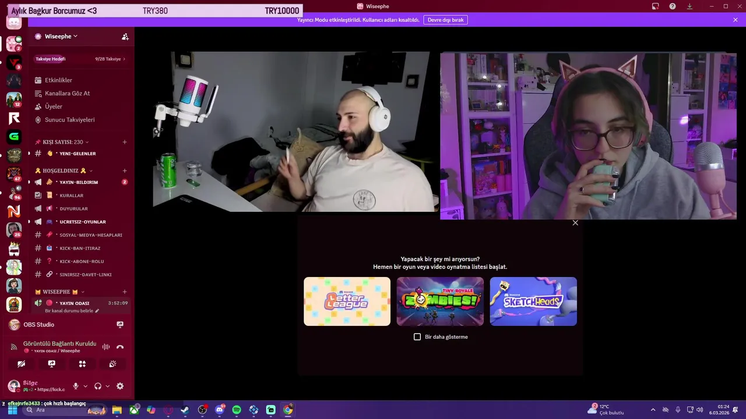Image resolution: width=746 pixels, height=419 pixels.
Task: Collapse the HOŞGELDINIZ category
Action: tap(63, 171)
